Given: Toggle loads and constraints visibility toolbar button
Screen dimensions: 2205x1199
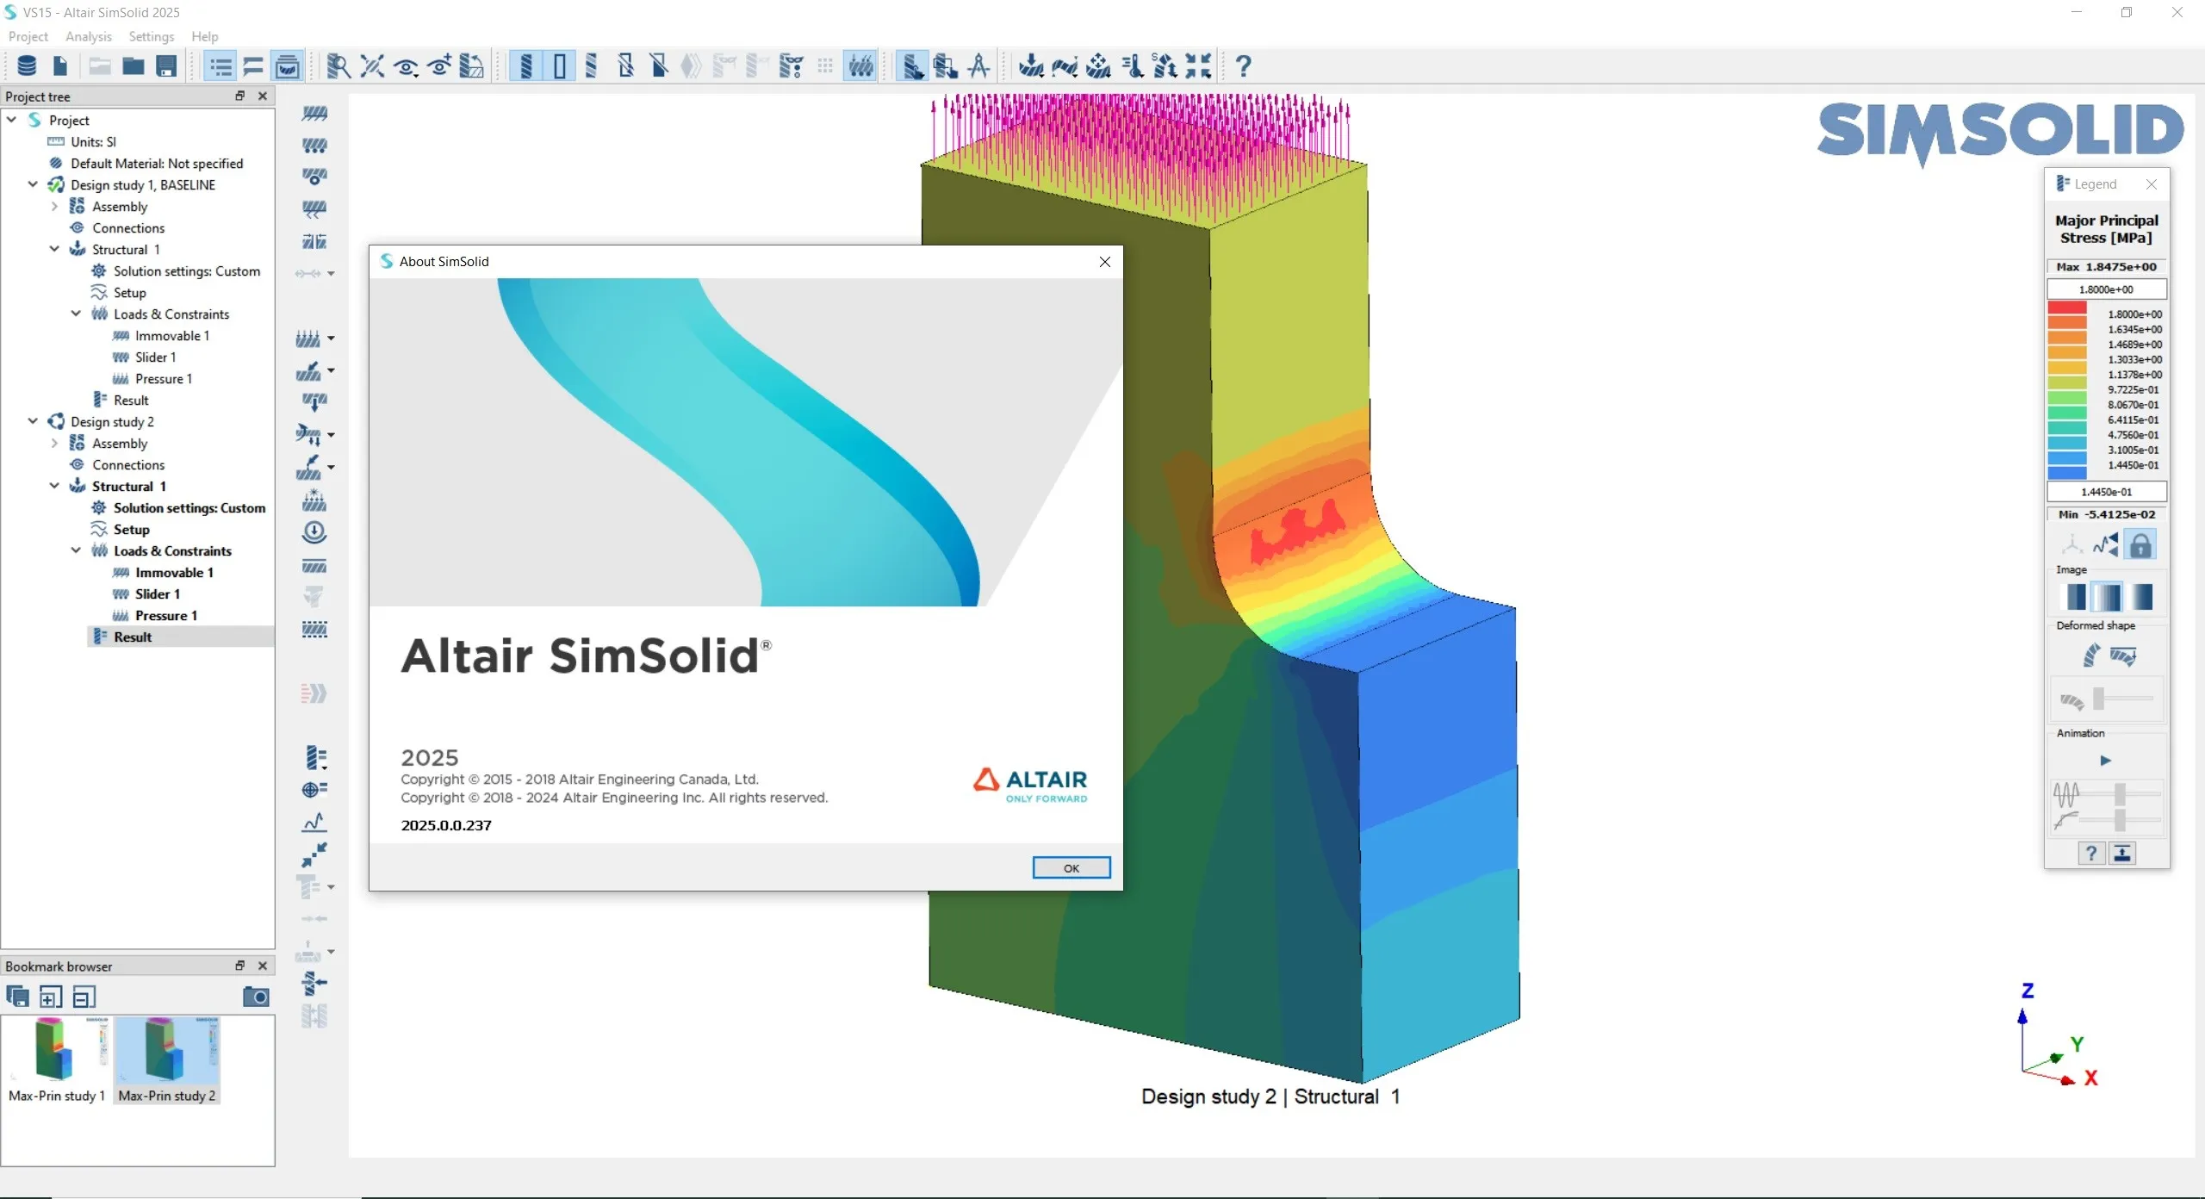Looking at the screenshot, I should click(x=860, y=66).
